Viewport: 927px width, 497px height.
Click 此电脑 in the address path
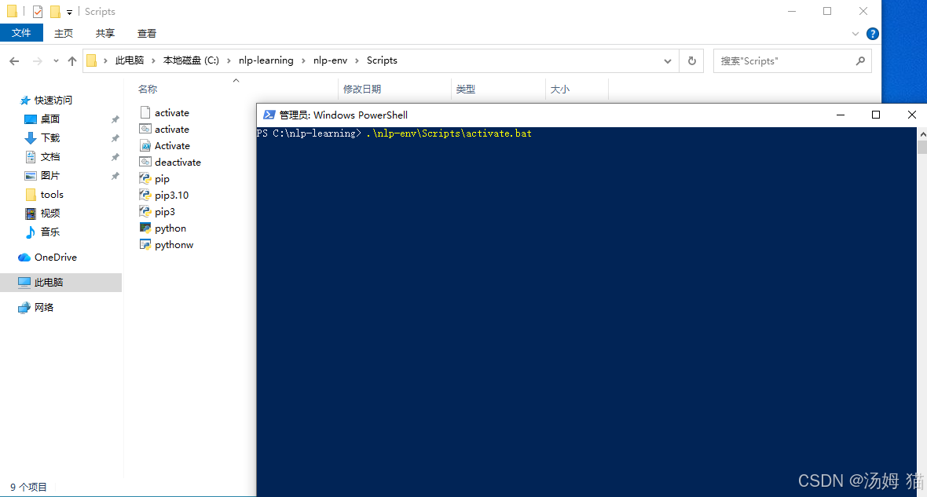click(x=130, y=60)
